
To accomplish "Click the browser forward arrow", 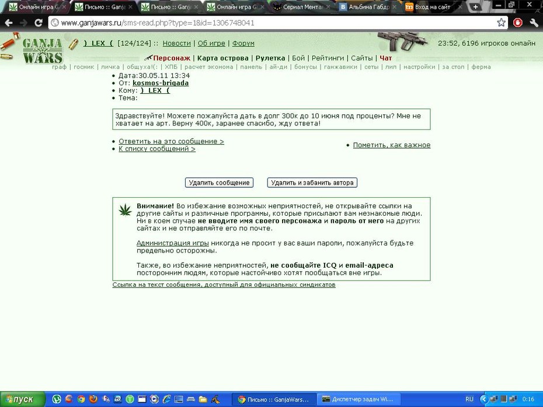I will click(x=23, y=23).
